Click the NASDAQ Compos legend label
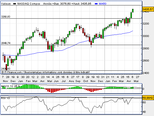154x116 pixels. [x=29, y=4]
